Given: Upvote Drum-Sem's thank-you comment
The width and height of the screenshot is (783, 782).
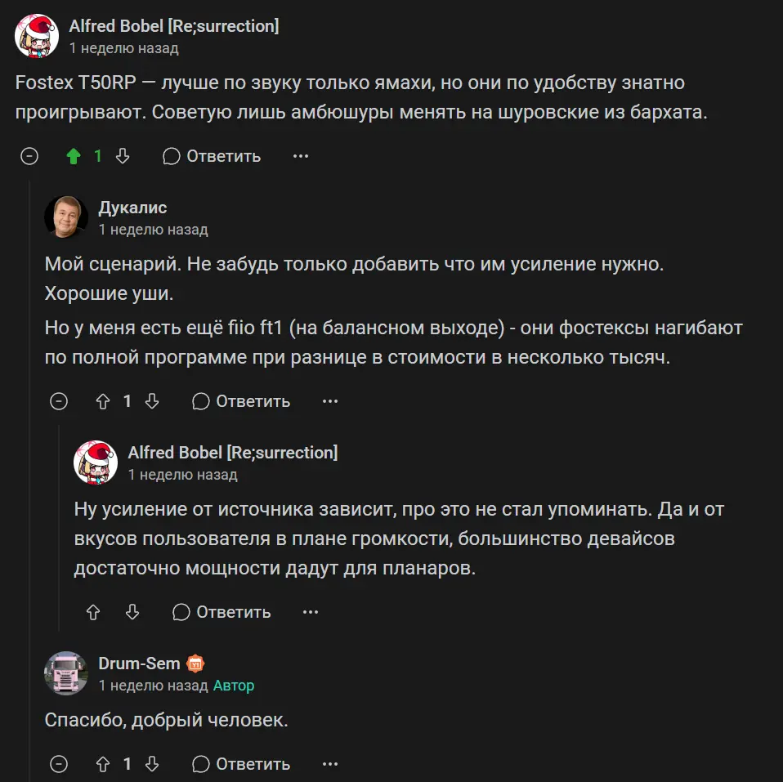Looking at the screenshot, I should tap(103, 764).
